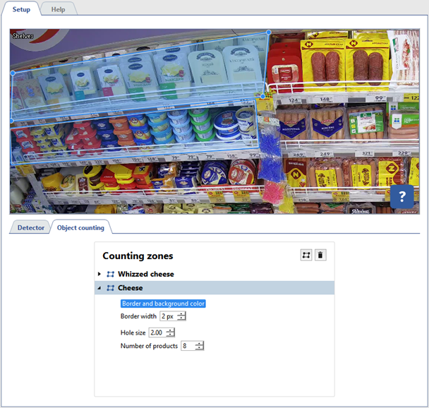Image resolution: width=429 pixels, height=408 pixels.
Task: Click the Whizzed cheese zone polygon icon
Action: pyautogui.click(x=110, y=274)
